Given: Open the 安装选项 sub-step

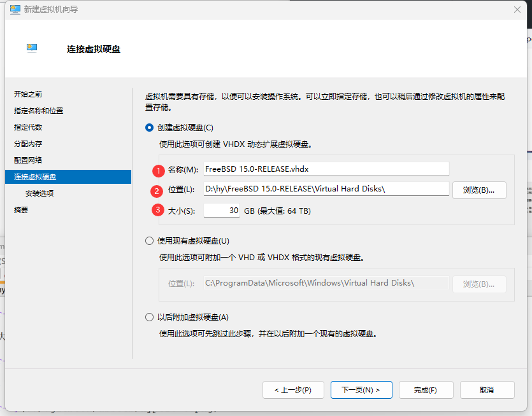Looking at the screenshot, I should (40, 193).
